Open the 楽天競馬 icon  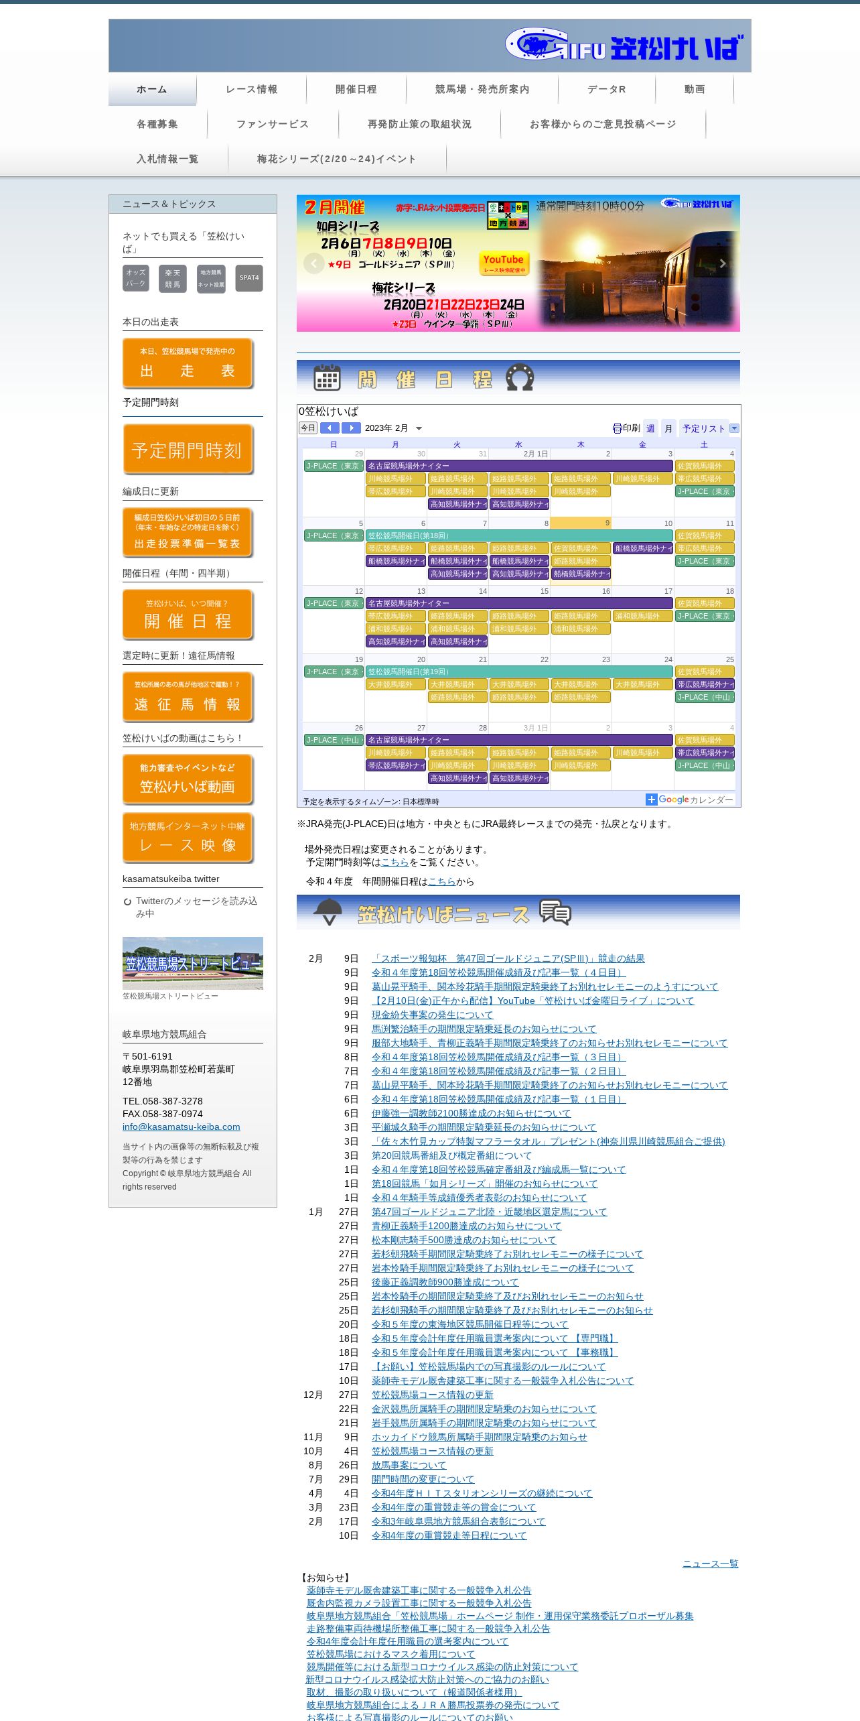(173, 278)
